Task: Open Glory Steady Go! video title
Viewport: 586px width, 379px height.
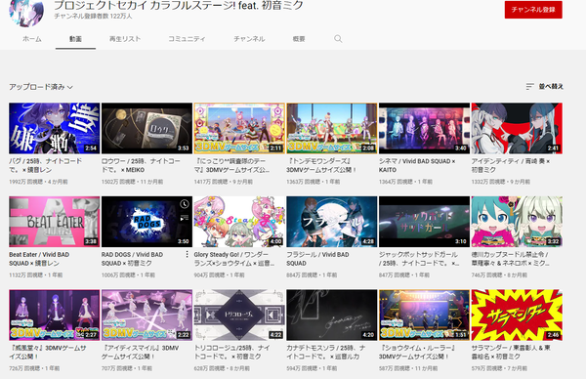Action: pos(234,259)
